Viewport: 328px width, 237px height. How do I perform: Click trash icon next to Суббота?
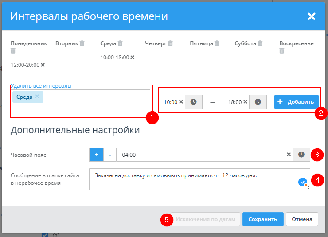point(260,43)
